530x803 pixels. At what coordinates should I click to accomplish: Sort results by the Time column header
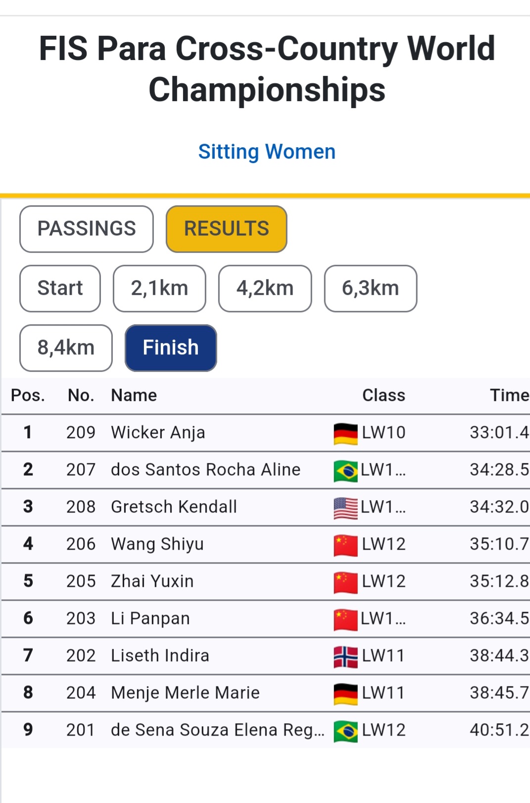pos(509,396)
